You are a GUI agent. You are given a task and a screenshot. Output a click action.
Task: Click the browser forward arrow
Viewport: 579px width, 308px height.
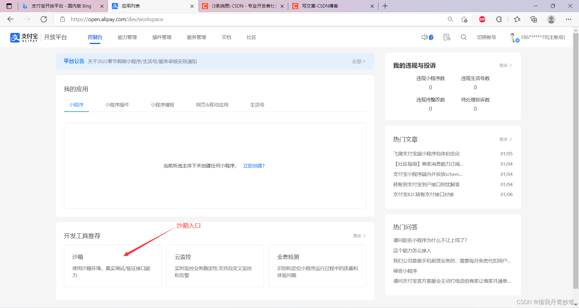point(27,19)
